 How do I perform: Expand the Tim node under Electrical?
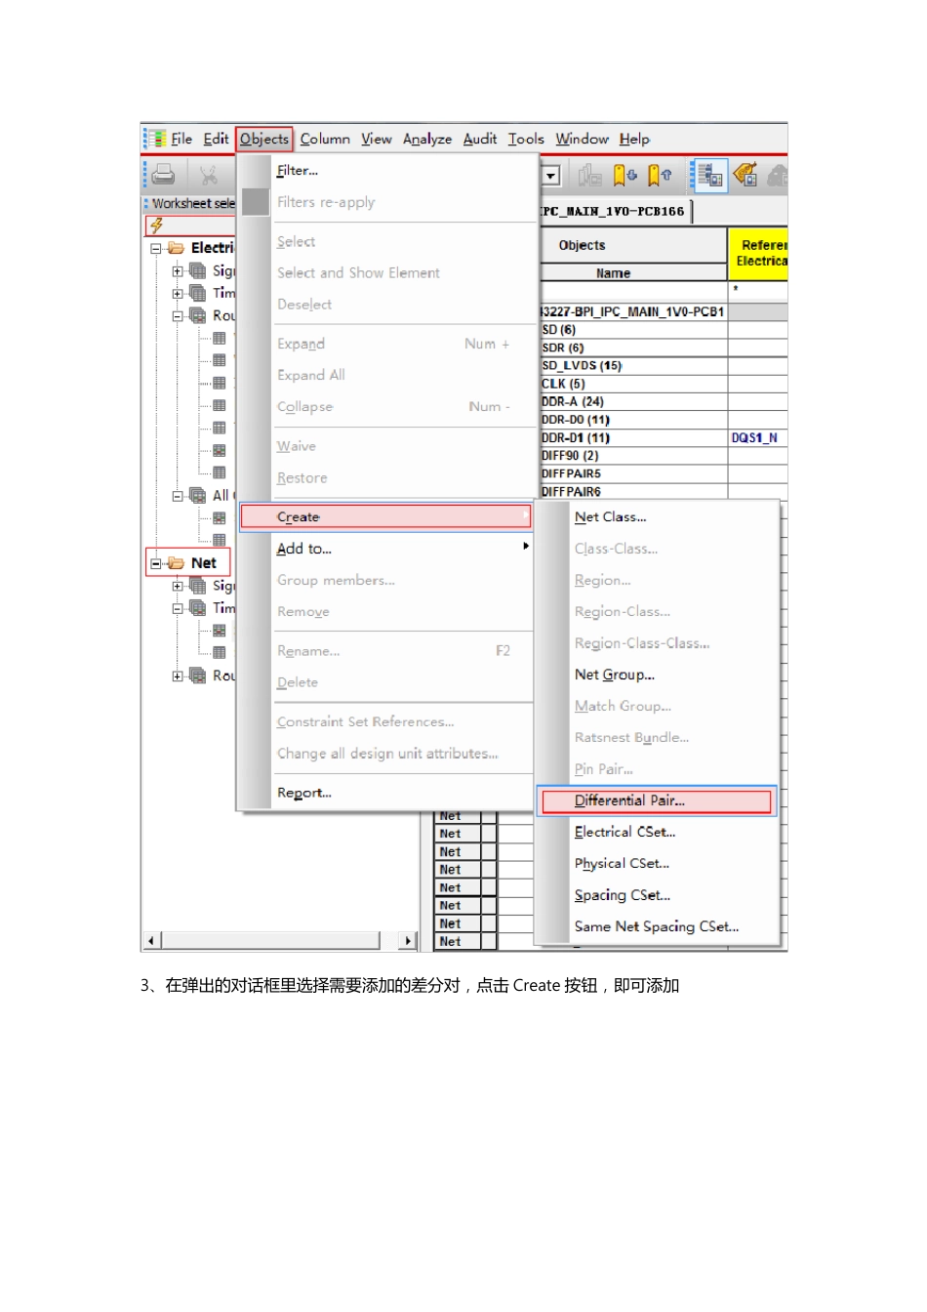click(x=178, y=294)
